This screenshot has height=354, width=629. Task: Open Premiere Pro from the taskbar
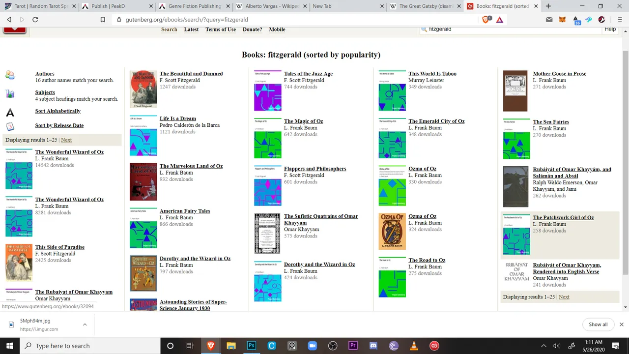[353, 346]
